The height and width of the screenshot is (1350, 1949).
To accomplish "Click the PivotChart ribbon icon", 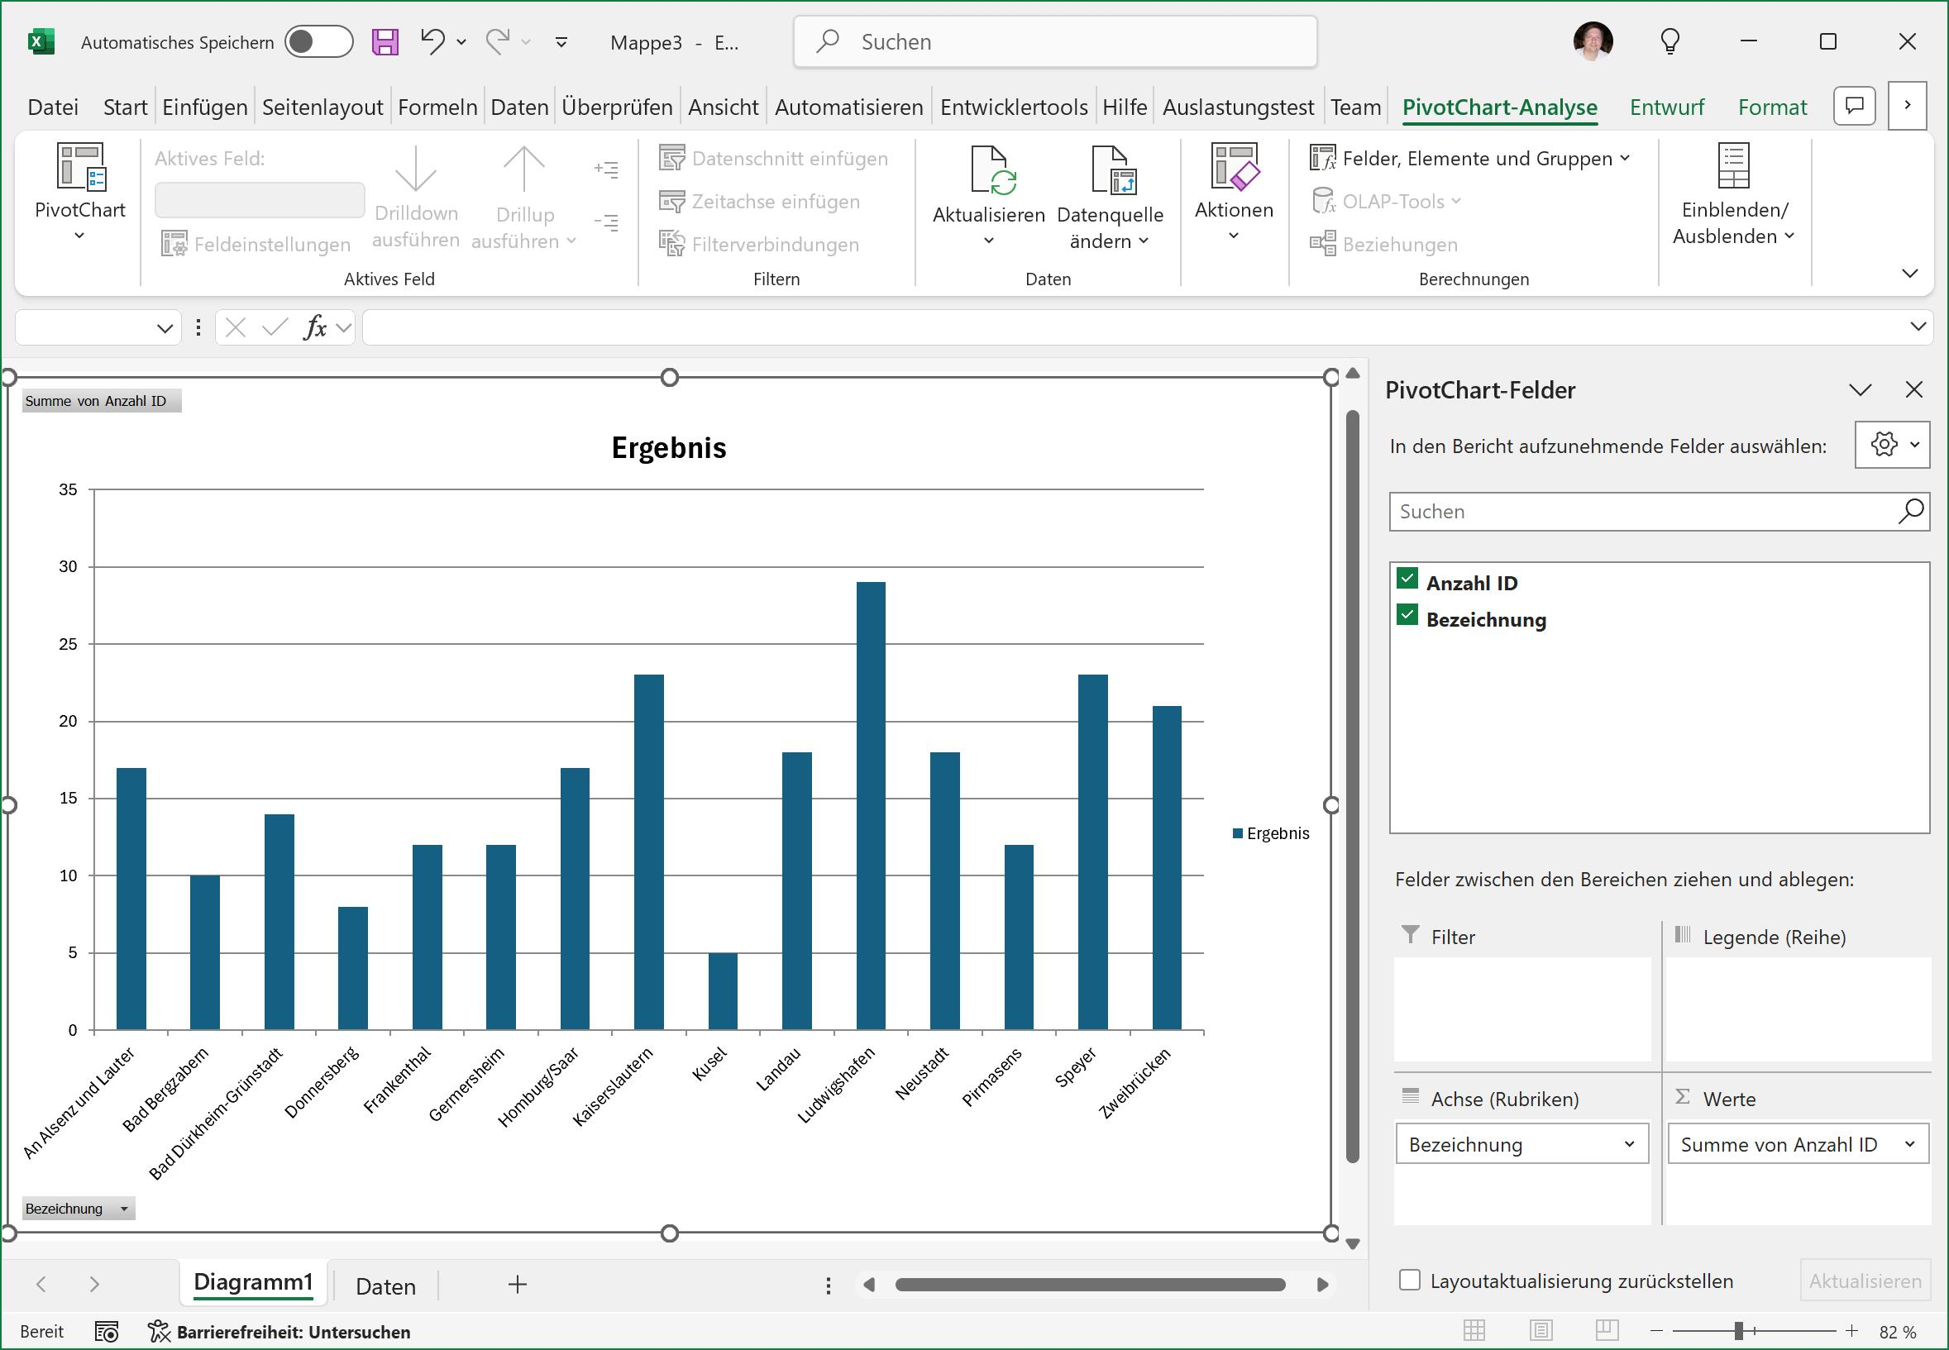I will tap(80, 168).
